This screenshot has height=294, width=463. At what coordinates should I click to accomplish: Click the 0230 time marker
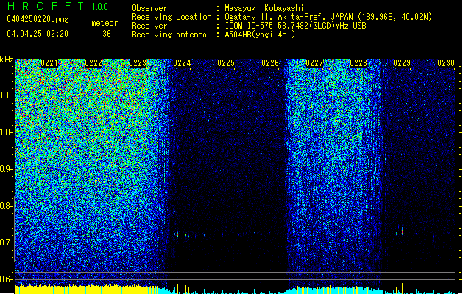pos(446,63)
